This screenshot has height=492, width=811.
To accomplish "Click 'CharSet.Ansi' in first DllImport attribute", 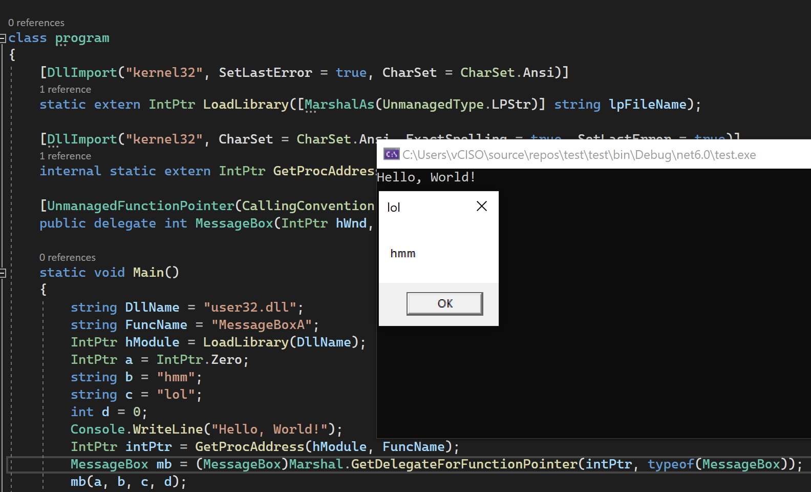I will 507,73.
